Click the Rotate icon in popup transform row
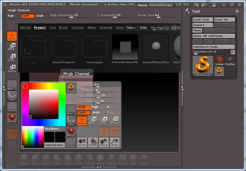 tap(115, 121)
